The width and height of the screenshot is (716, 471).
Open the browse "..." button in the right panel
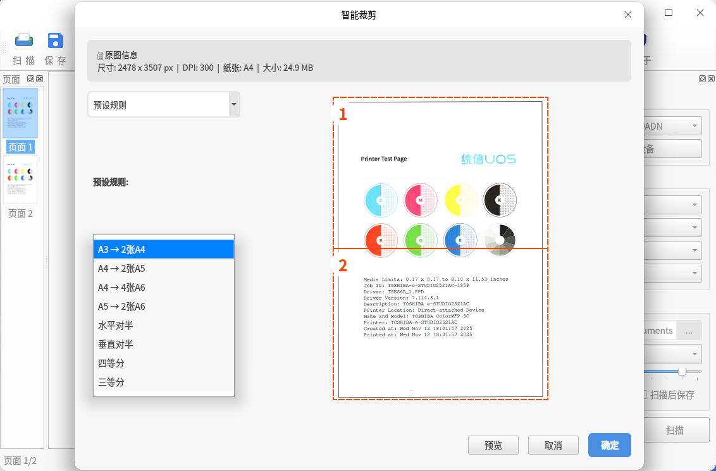[689, 331]
